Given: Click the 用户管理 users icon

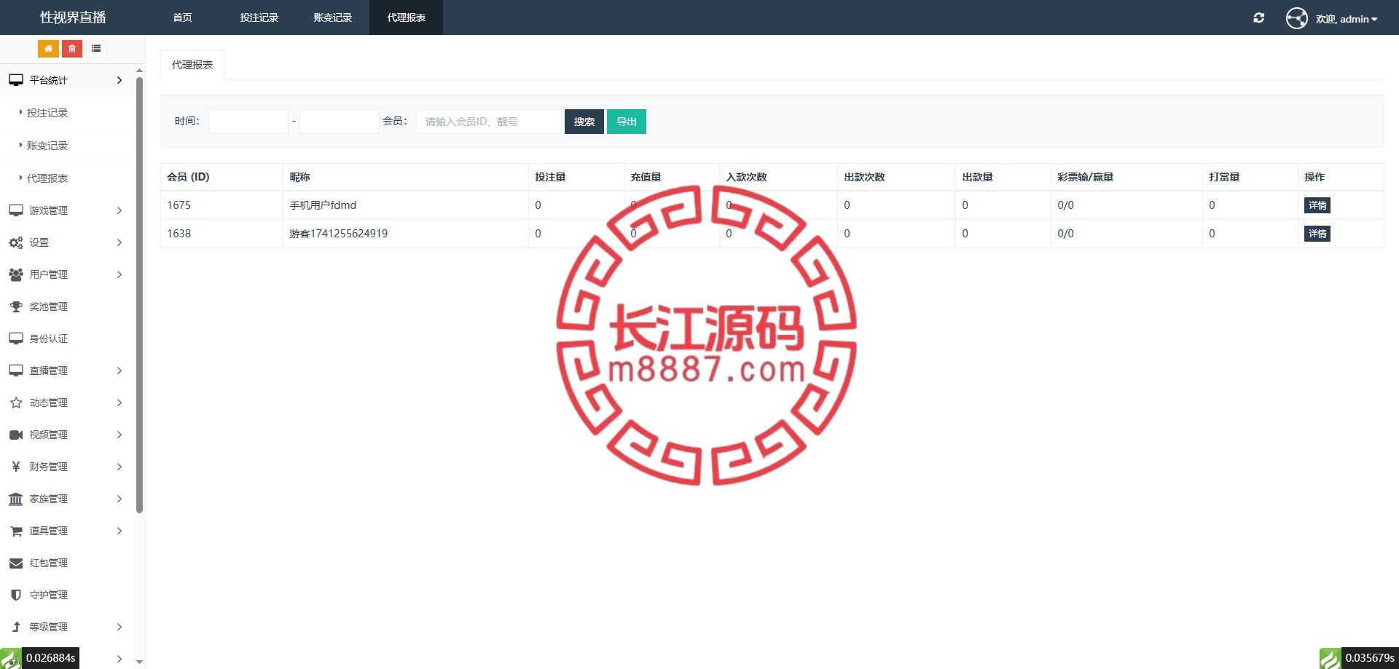Looking at the screenshot, I should [x=16, y=274].
